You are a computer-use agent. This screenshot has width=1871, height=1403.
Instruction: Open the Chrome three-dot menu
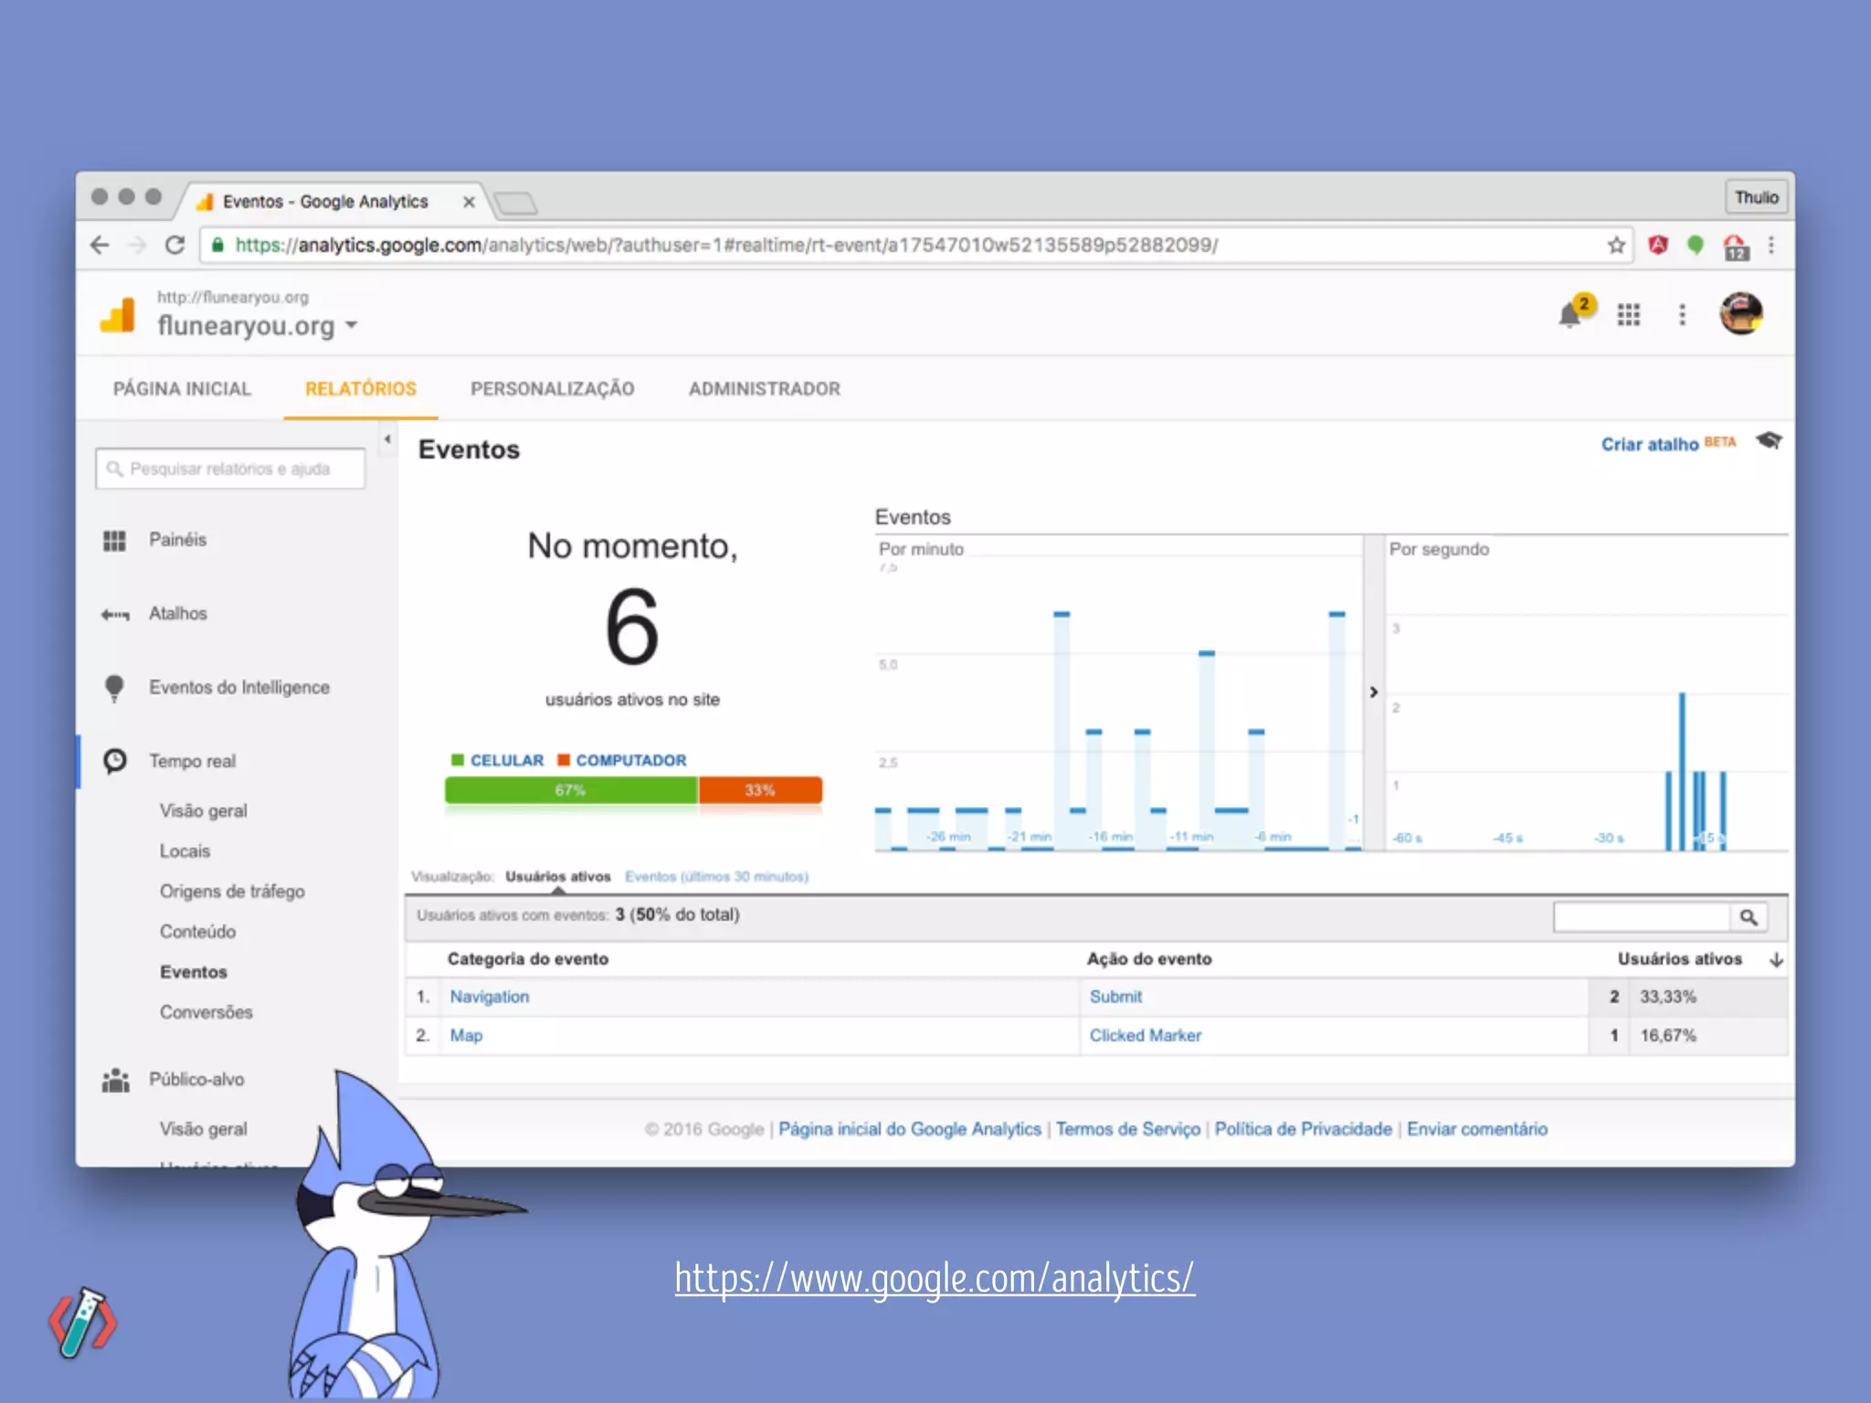pyautogui.click(x=1771, y=245)
